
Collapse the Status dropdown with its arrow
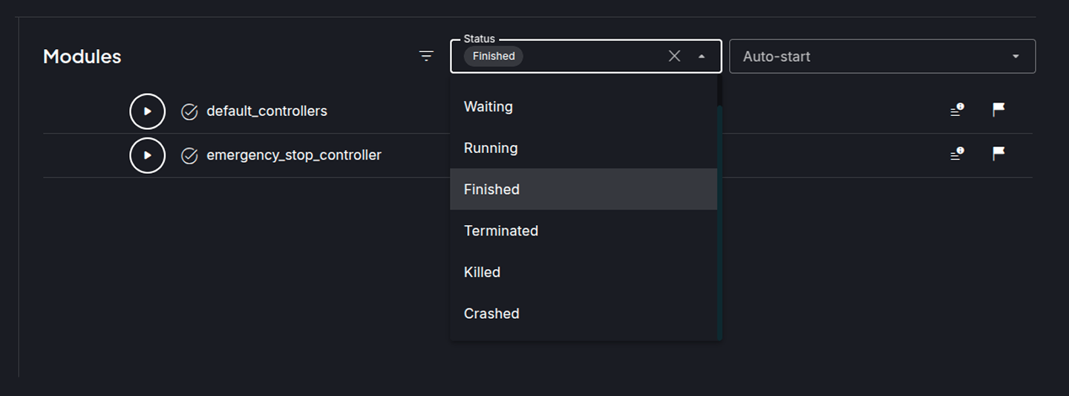[x=702, y=56]
